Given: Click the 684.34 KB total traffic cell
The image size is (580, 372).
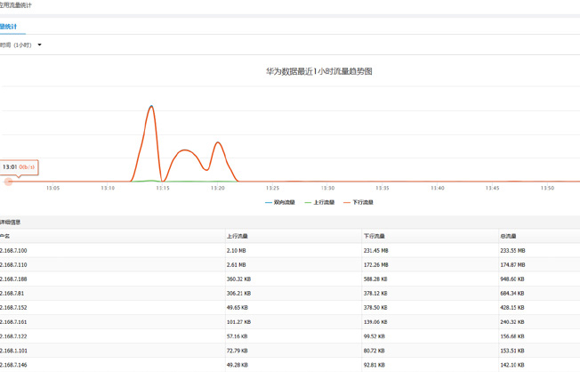Looking at the screenshot, I should pos(512,294).
